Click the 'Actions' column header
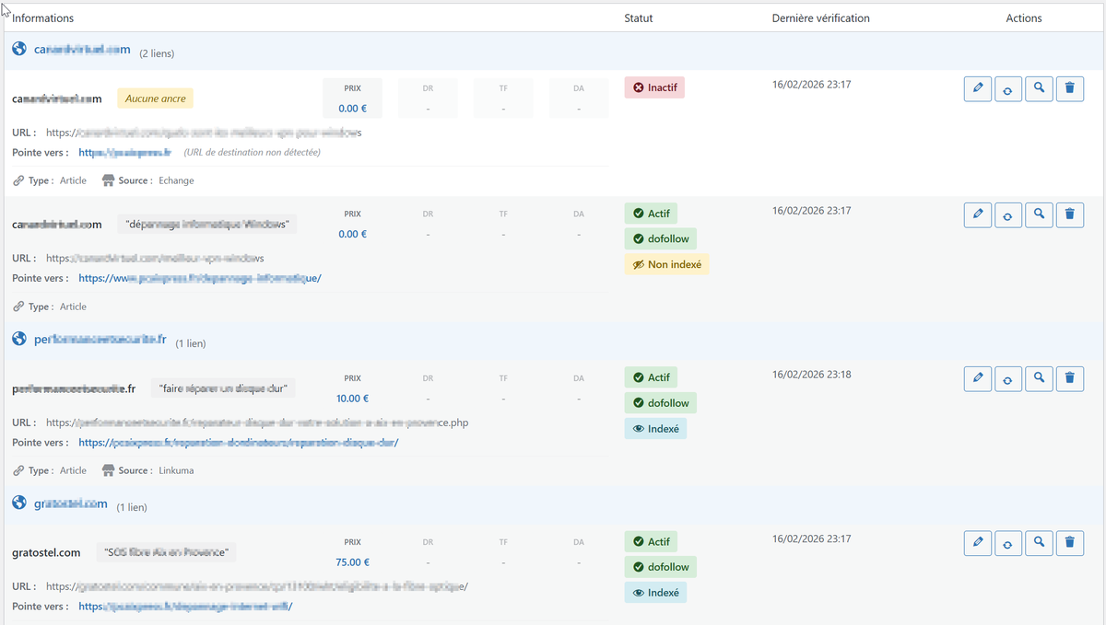Viewport: 1106px width, 625px height. [x=1024, y=17]
